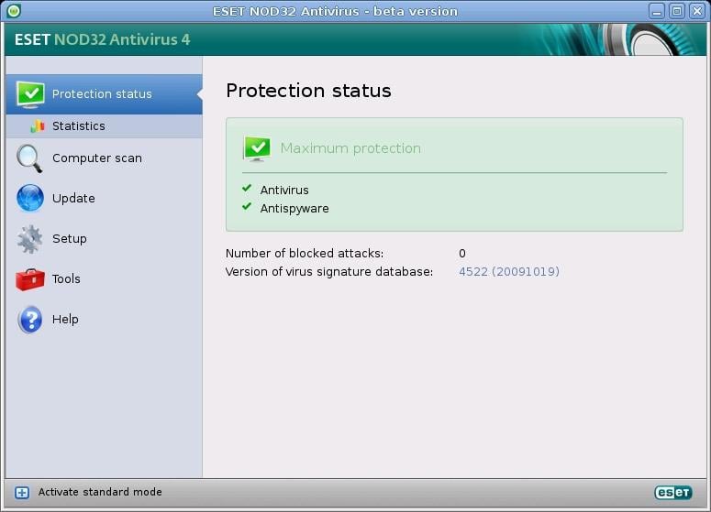Click the green checkmark next to Antispyware
Viewport: 711px width, 512px height.
[x=247, y=206]
